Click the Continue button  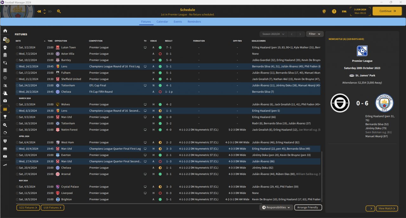387,11
